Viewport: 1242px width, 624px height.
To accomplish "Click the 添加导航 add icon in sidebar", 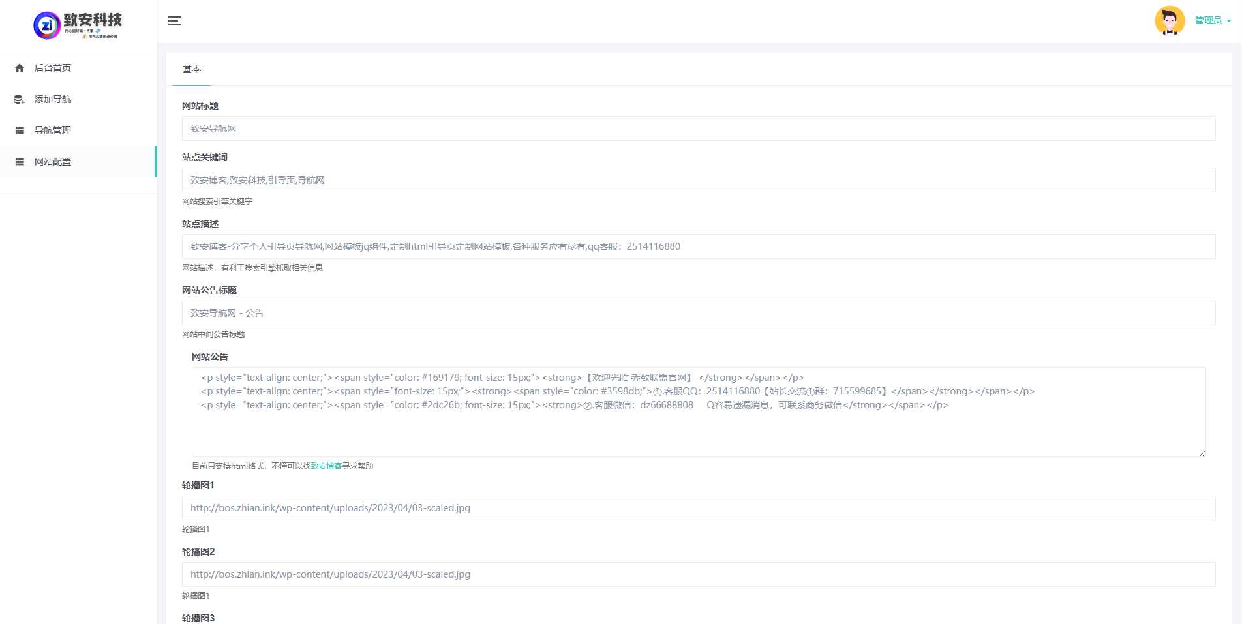I will pyautogui.click(x=20, y=99).
